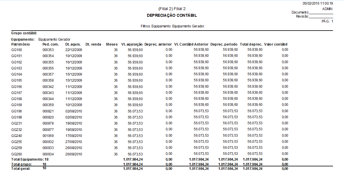Click the Total grupo label

[x=21, y=164]
